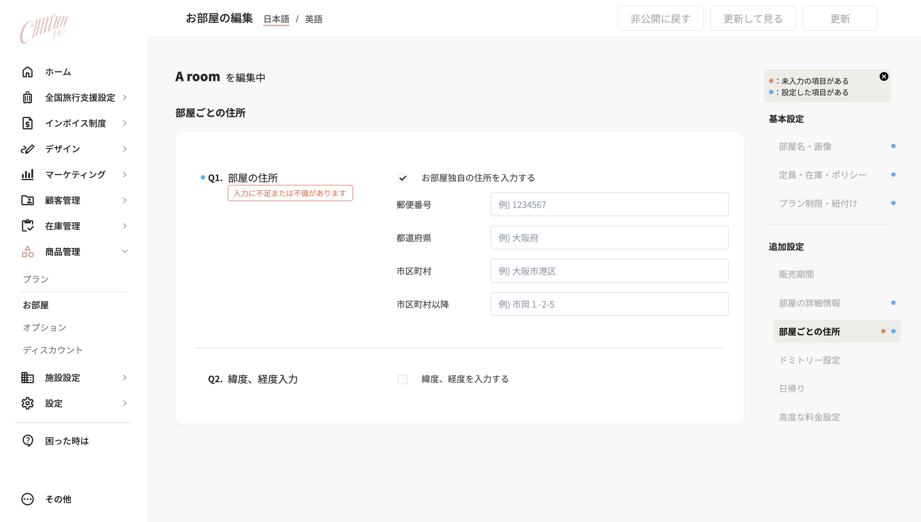
Task: Click 非公開に戻す button
Action: (660, 18)
